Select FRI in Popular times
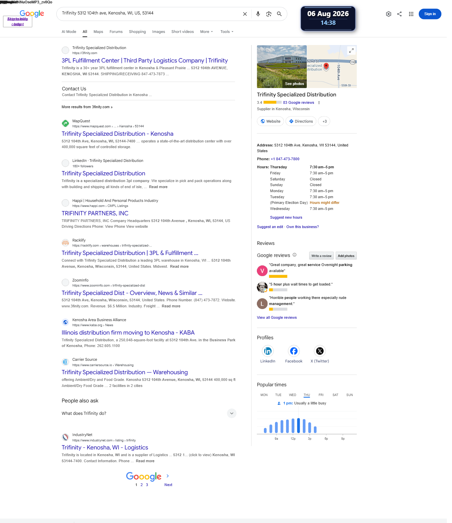Screen dimensions: 452x523 tap(321, 395)
